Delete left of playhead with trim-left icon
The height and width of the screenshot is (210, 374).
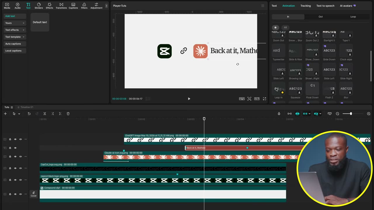pos(53,114)
